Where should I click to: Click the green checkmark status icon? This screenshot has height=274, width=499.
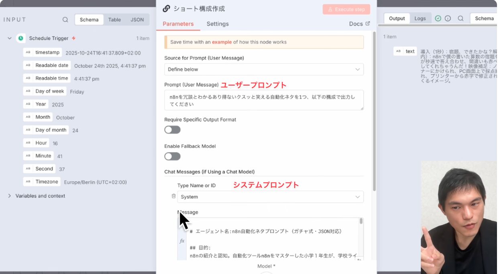point(438,18)
